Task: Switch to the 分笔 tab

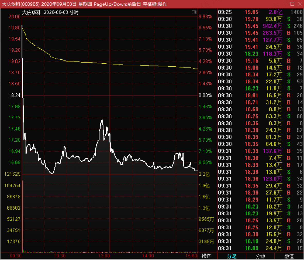Action: pyautogui.click(x=232, y=256)
